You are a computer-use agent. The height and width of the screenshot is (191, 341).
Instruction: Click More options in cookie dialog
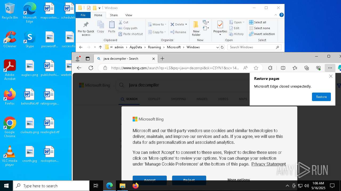(x=239, y=180)
